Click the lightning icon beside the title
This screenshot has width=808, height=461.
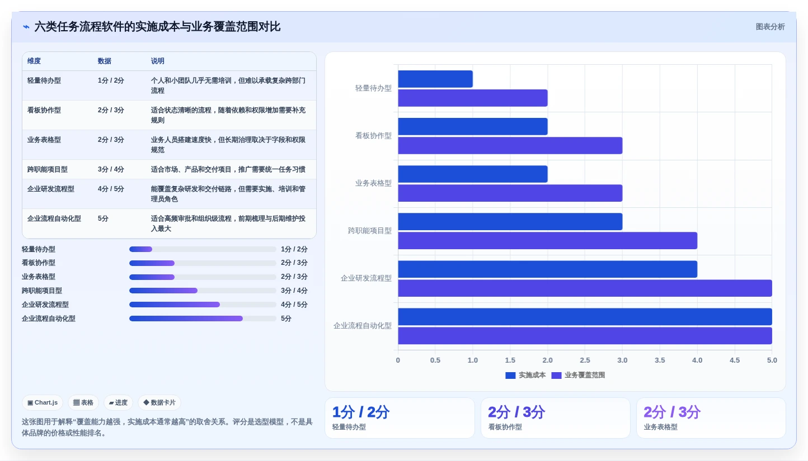pos(26,27)
